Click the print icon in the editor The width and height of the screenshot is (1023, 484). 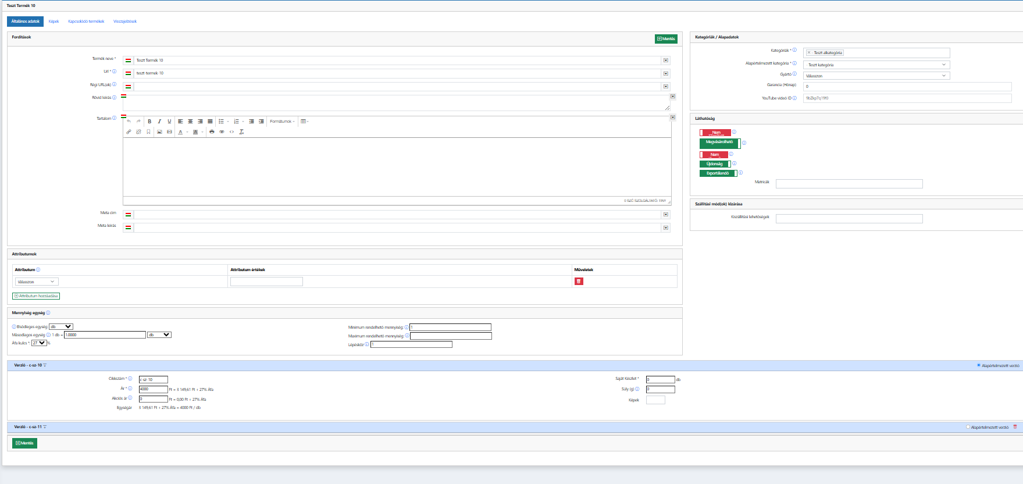point(212,132)
